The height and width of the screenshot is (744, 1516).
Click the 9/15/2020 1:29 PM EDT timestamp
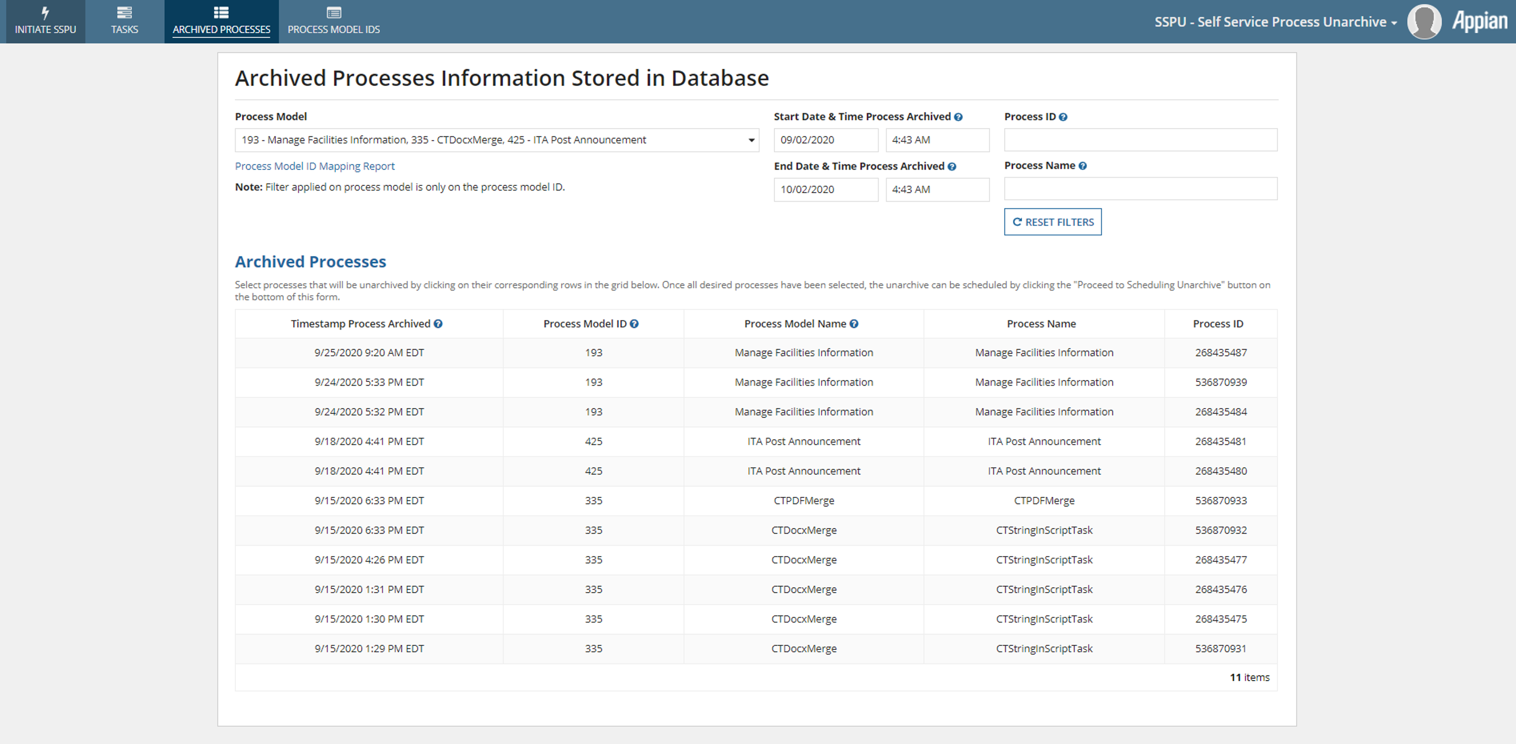[369, 649]
